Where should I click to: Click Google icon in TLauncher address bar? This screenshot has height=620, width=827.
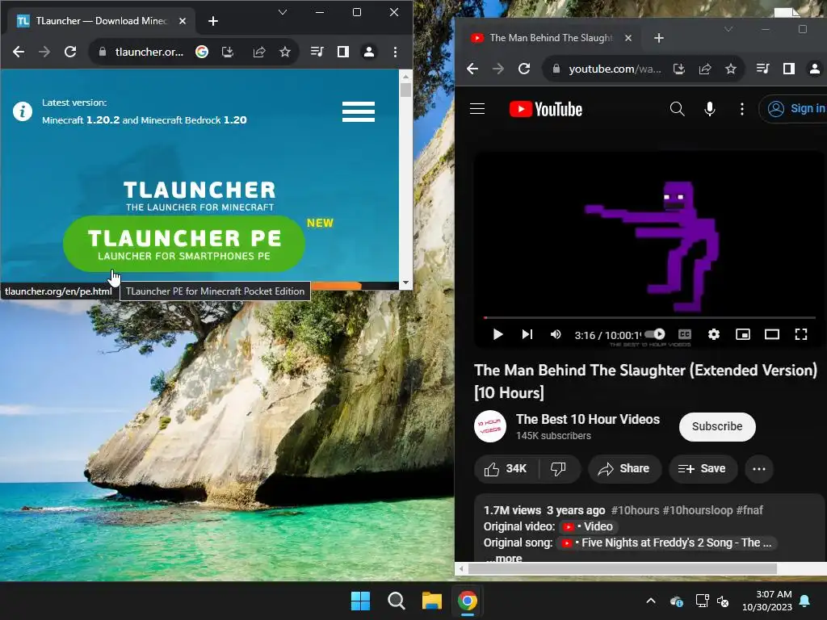coord(202,52)
